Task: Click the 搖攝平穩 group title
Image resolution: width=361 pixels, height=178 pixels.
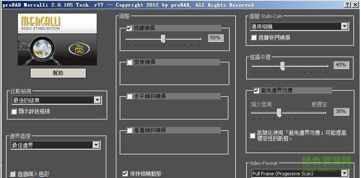Action: 260,57
